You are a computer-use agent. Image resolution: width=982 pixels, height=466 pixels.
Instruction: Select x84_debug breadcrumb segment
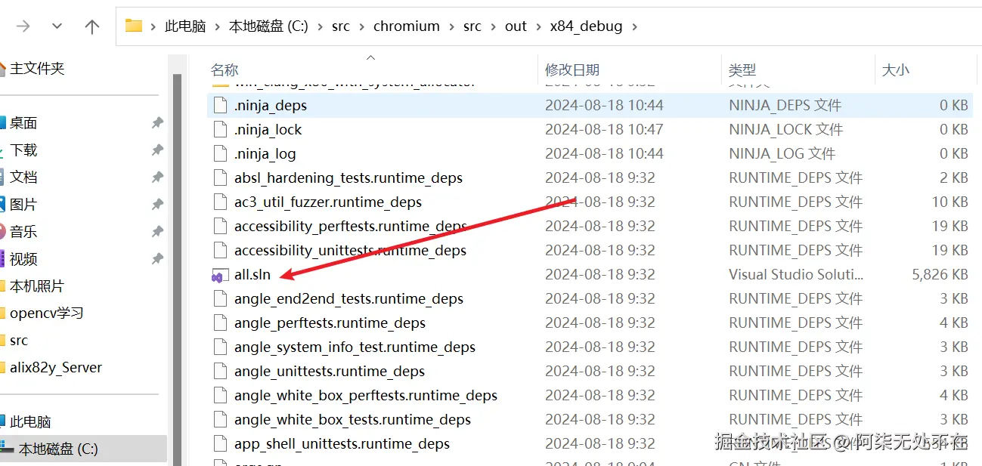pos(587,26)
